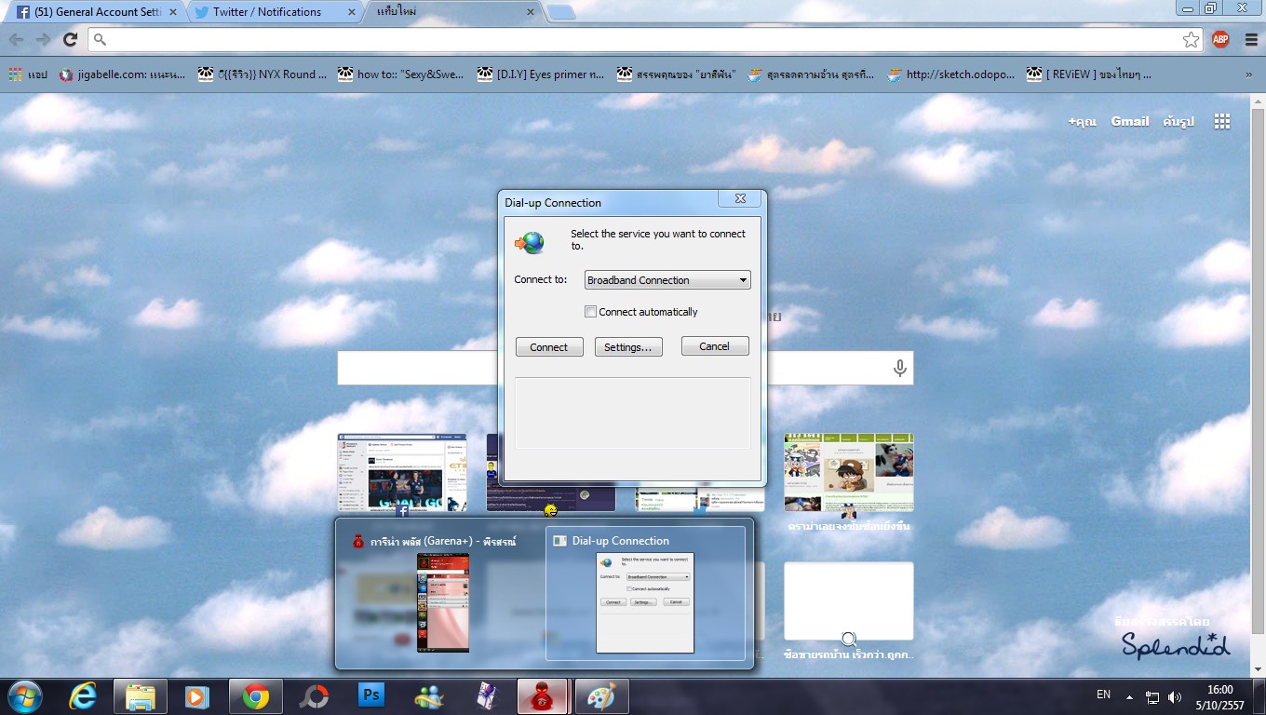Open the Paint taskbar icon
Viewport: 1266px width, 715px height.
[x=602, y=696]
